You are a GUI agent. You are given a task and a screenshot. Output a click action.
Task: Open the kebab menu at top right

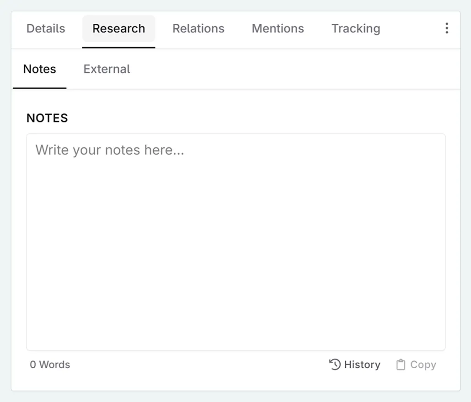coord(447,28)
